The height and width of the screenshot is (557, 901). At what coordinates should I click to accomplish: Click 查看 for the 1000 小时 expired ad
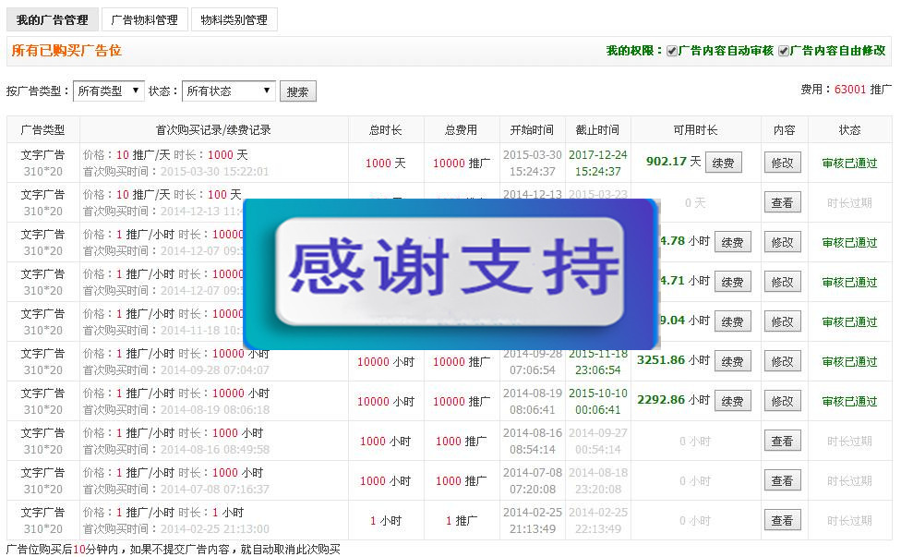point(782,441)
